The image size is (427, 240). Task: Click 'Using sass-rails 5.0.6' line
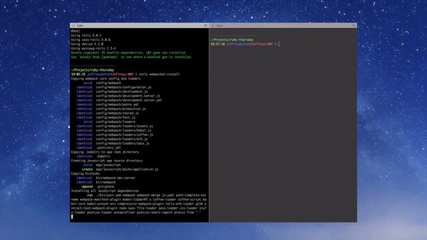click(x=91, y=40)
